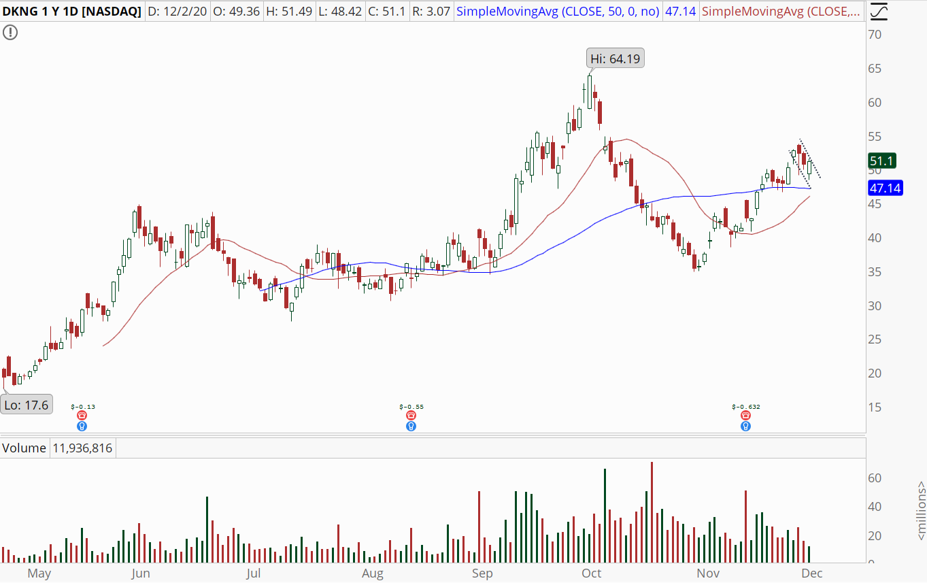Click the 15 level on the price axis

click(874, 407)
